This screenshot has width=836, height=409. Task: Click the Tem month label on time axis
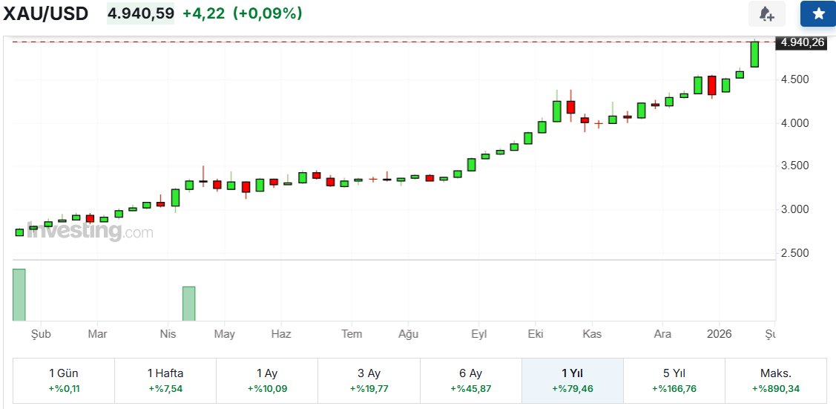[352, 334]
